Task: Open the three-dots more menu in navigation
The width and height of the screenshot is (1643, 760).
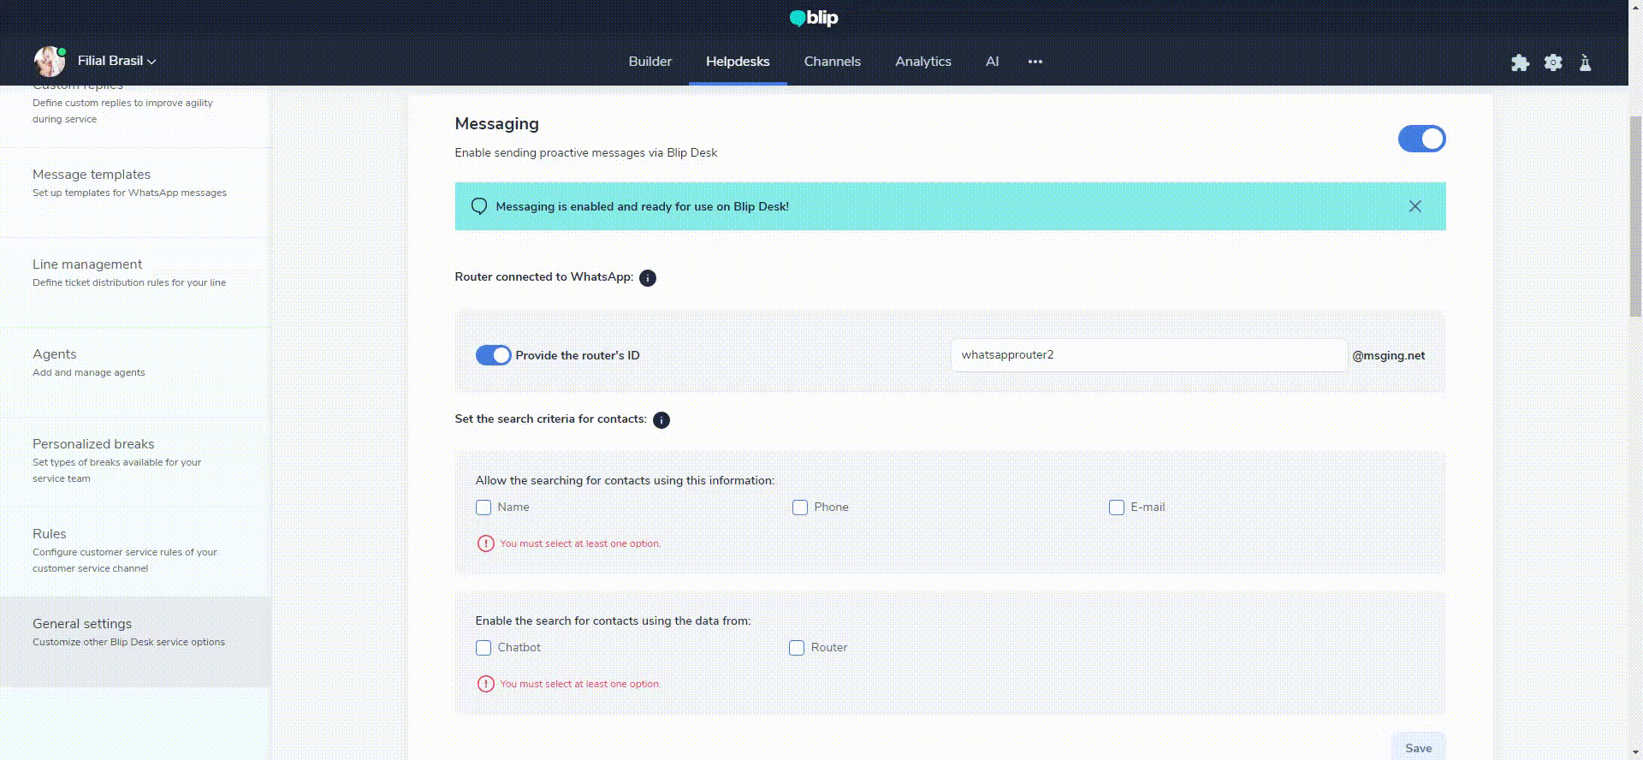Action: pos(1035,62)
